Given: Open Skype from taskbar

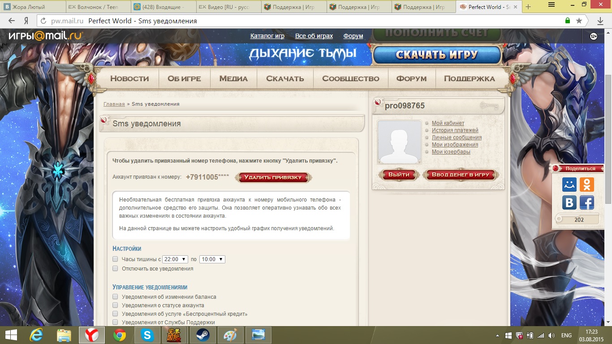Looking at the screenshot, I should 147,335.
